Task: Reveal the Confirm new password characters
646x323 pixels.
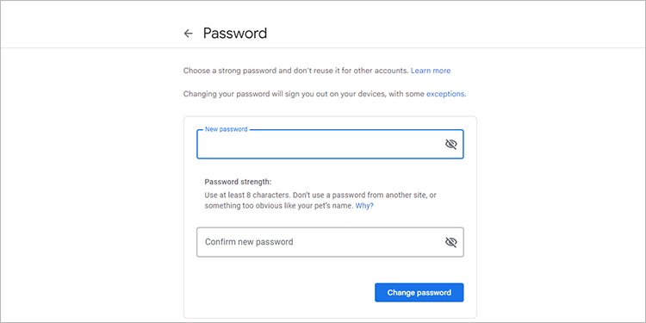Action: tap(451, 242)
